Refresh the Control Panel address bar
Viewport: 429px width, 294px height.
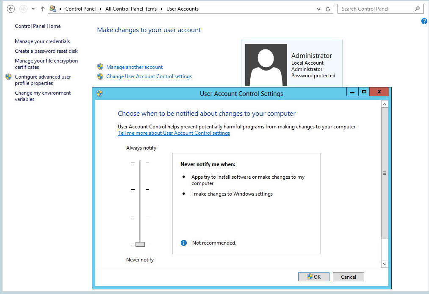[328, 9]
